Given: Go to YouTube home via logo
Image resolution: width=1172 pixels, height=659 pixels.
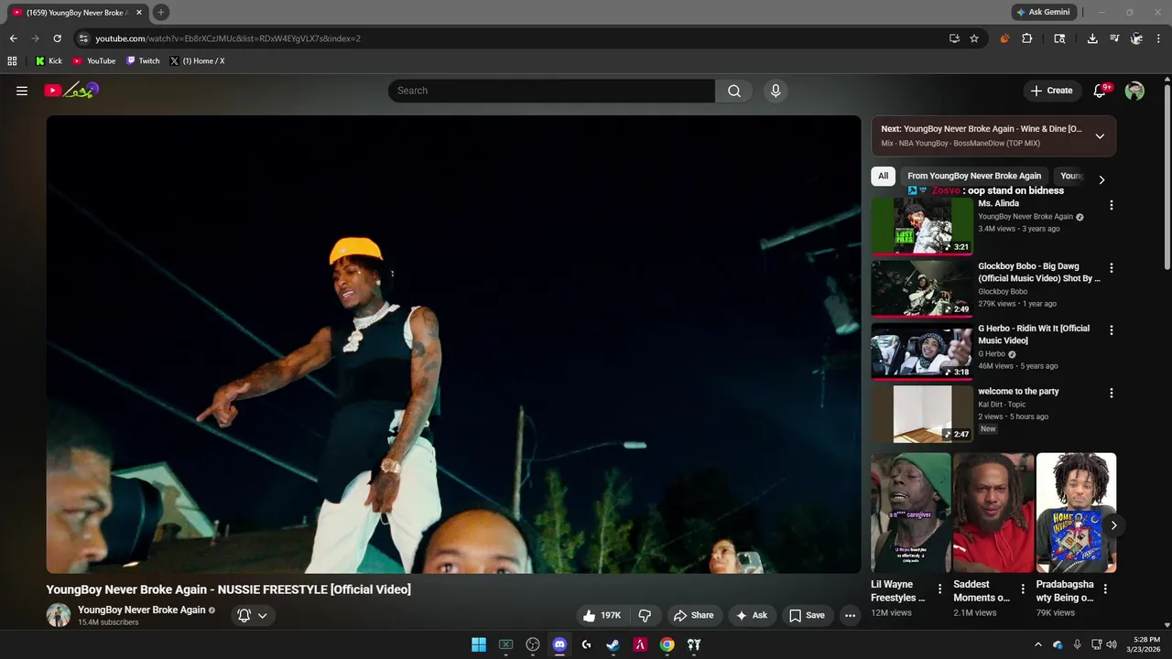Looking at the screenshot, I should [71, 90].
